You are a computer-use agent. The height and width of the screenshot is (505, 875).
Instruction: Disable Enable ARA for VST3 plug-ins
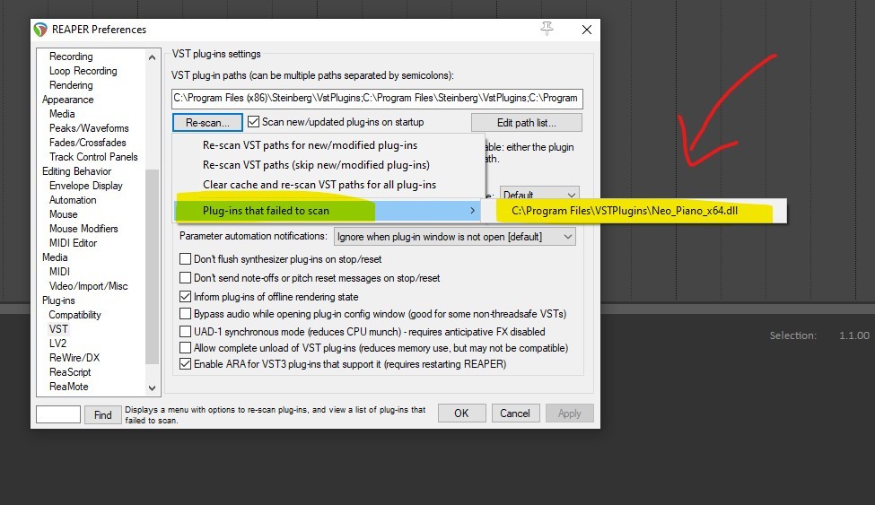[185, 364]
